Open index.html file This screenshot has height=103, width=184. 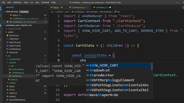coord(14,39)
